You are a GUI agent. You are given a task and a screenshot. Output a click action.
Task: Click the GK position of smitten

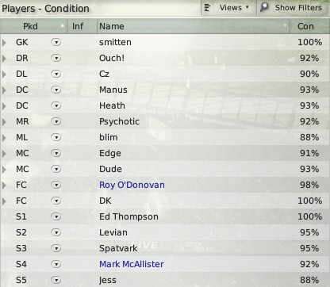click(x=22, y=42)
